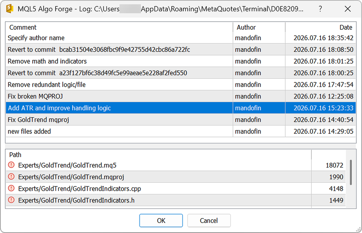Viewport: 362px width, 233px height.
Task: Click the date 2026.07.16 12:25:08
Action: (323, 96)
